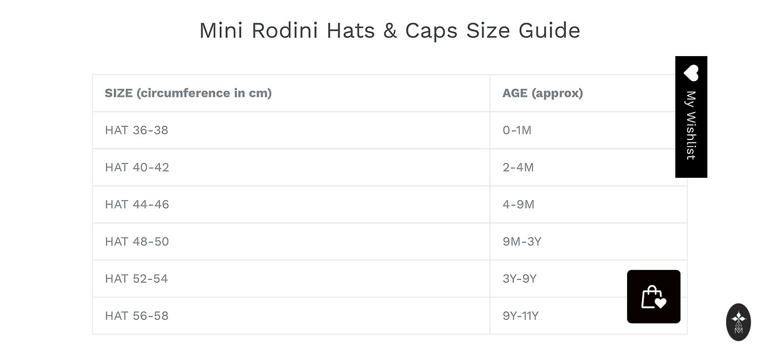This screenshot has height=350, width=760.
Task: Select the SIZE (circumference in cm) header
Action: point(188,93)
